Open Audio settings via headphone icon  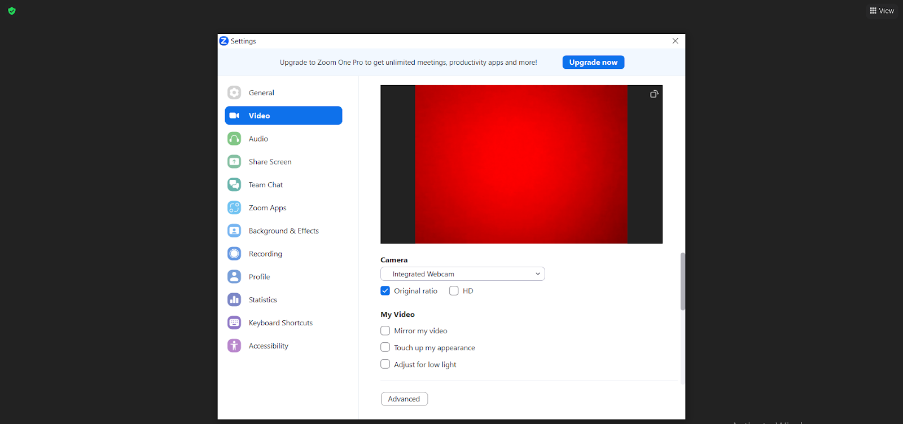234,139
